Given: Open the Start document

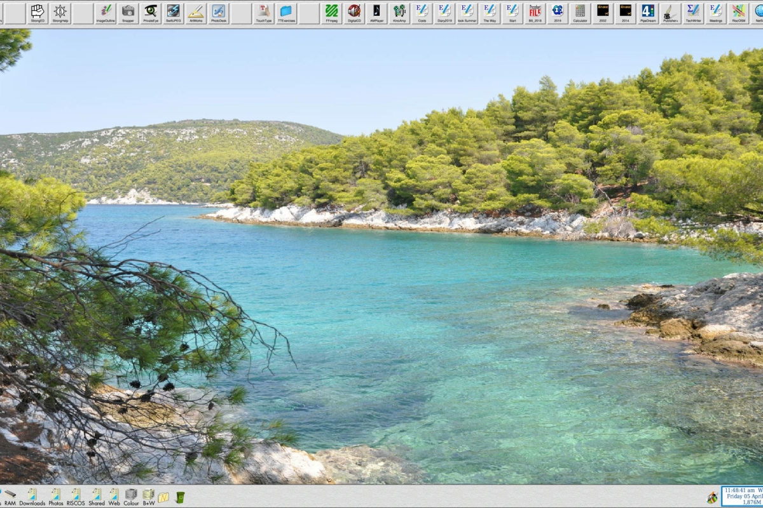Looking at the screenshot, I should pyautogui.click(x=512, y=13).
